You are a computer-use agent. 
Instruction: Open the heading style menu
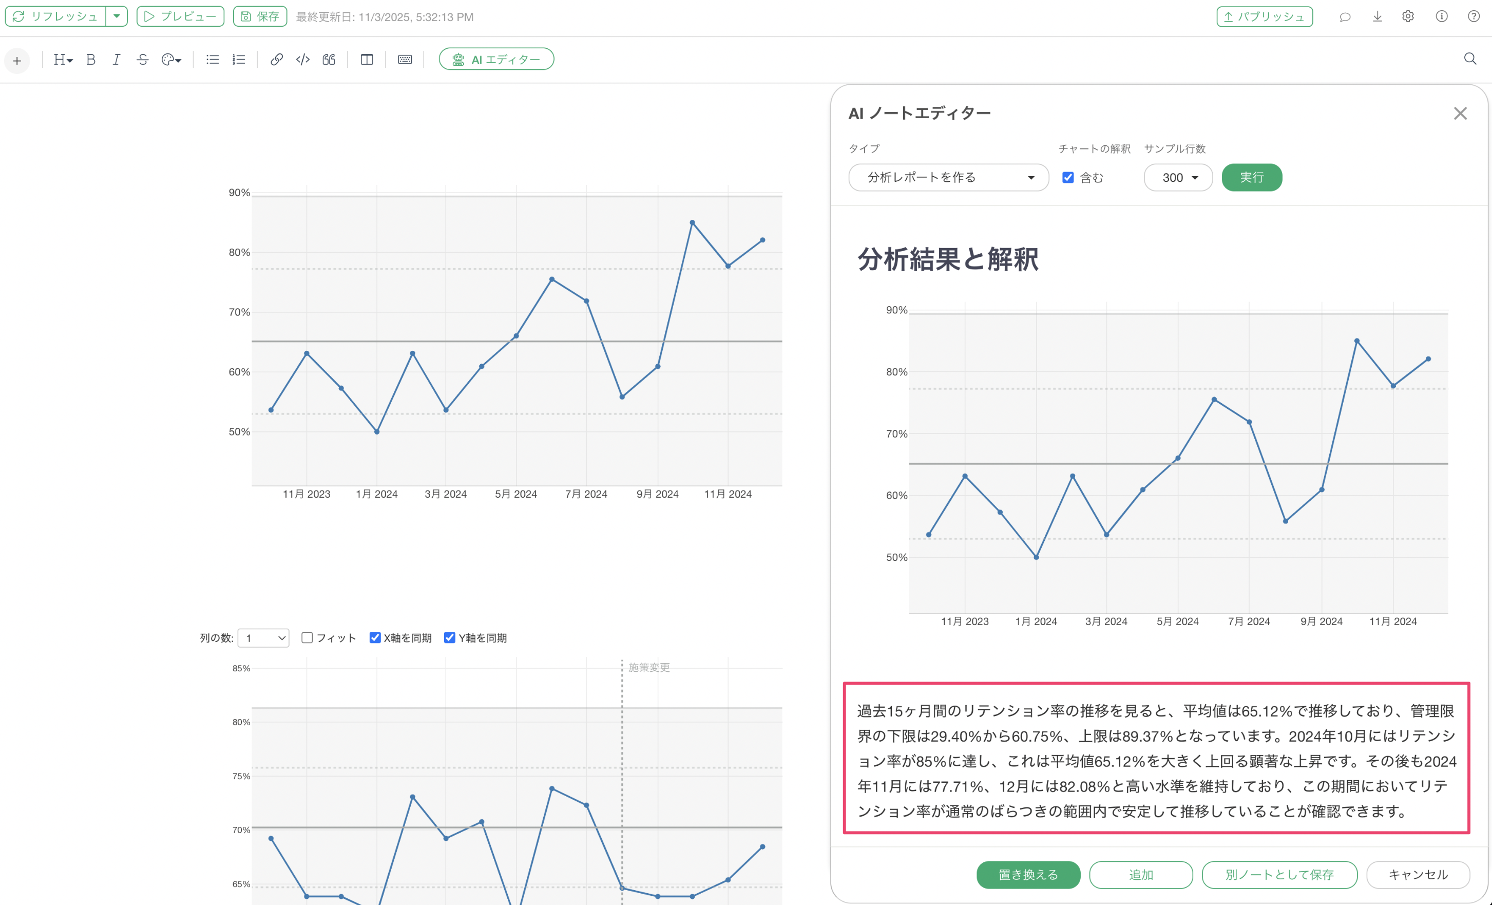tap(63, 60)
